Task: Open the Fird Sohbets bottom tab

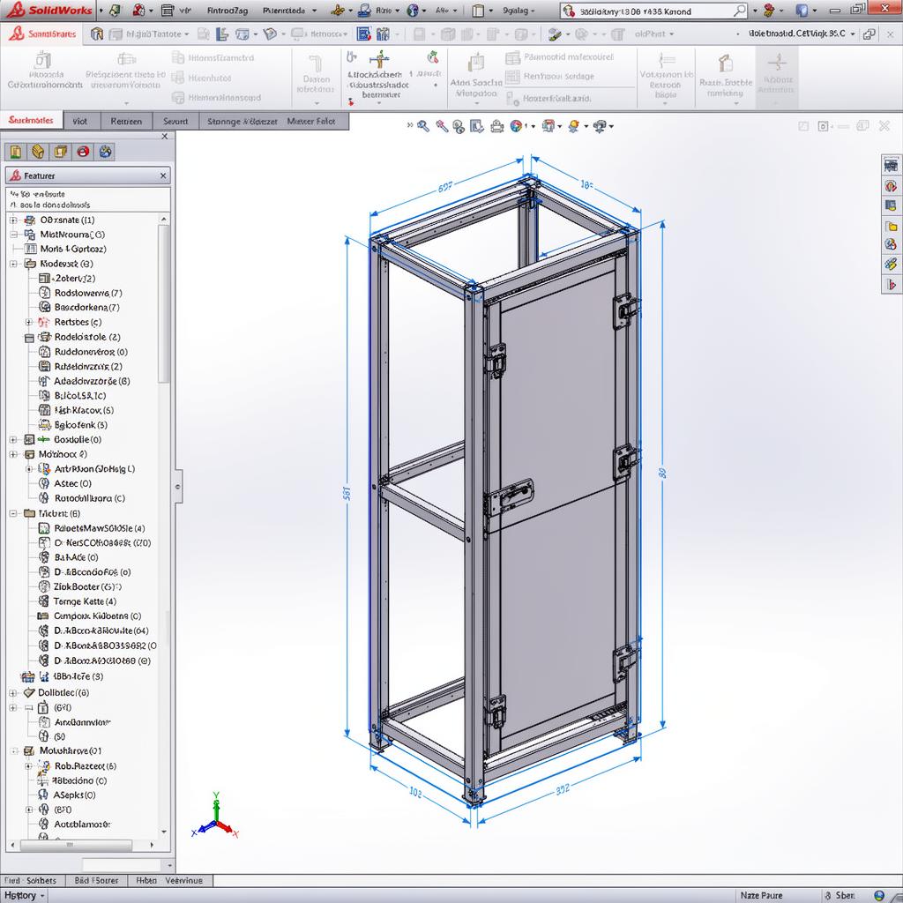Action: tap(31, 880)
